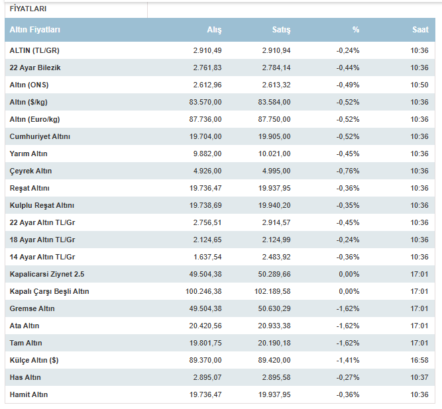This screenshot has width=442, height=409.
Task: Click the Alış column header
Action: 214,30
